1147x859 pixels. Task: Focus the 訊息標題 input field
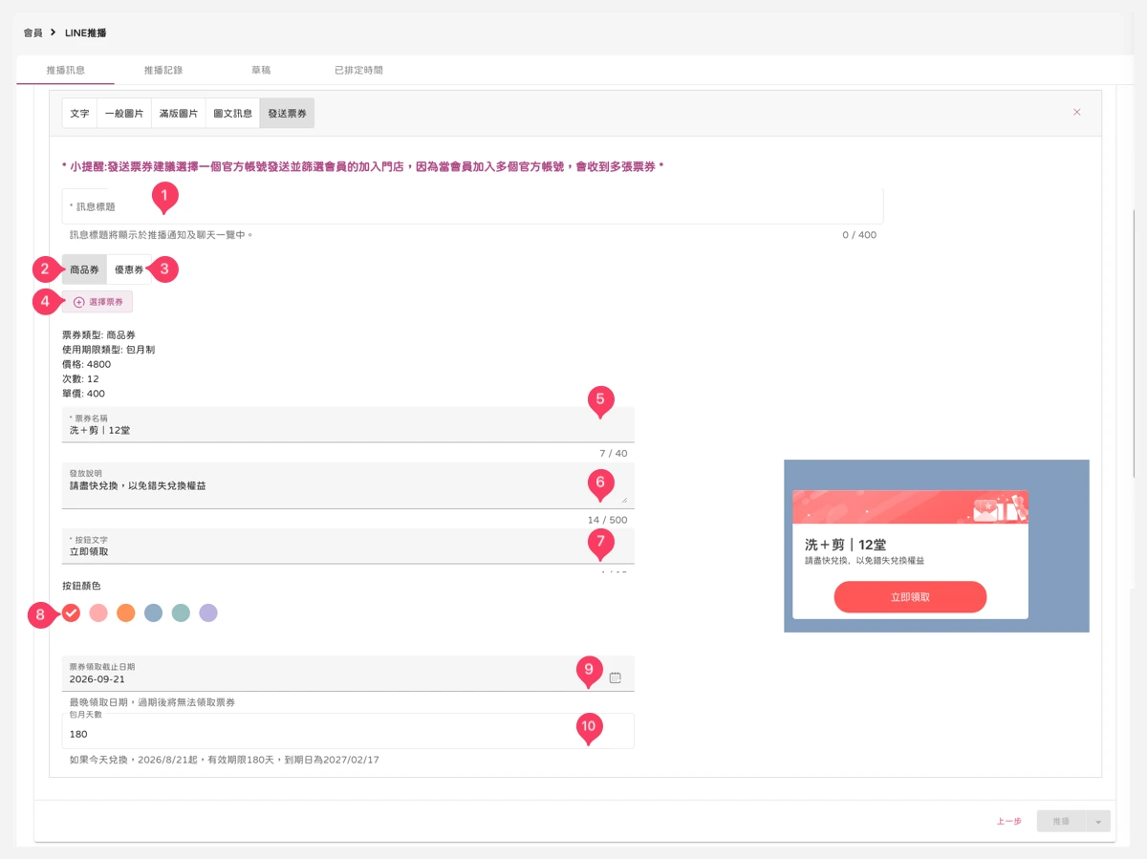coord(472,206)
